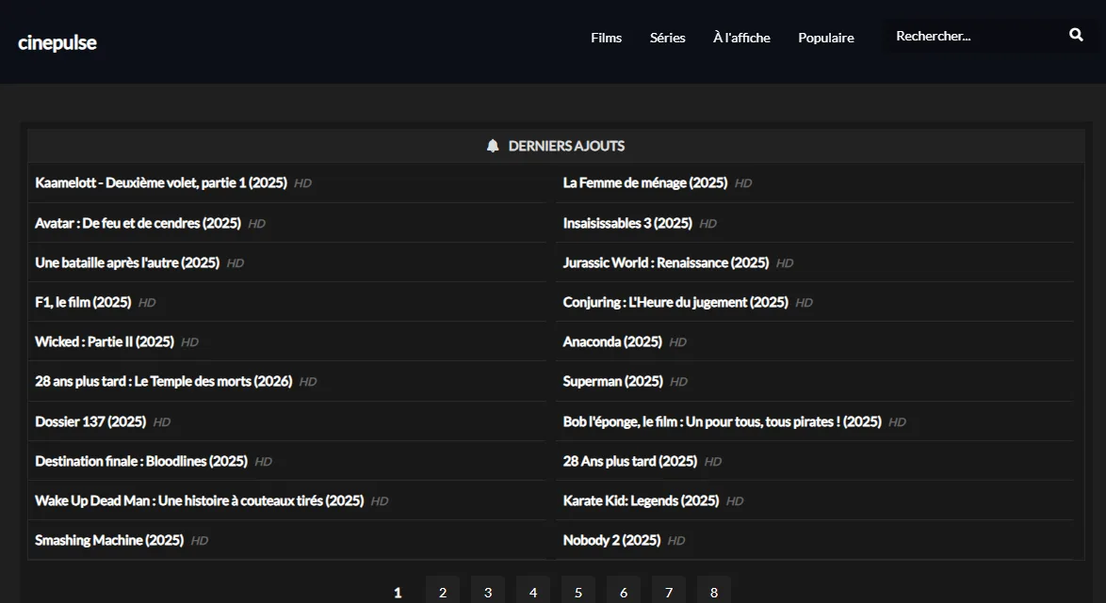Open Jurassic World : Renaissance

click(x=665, y=262)
